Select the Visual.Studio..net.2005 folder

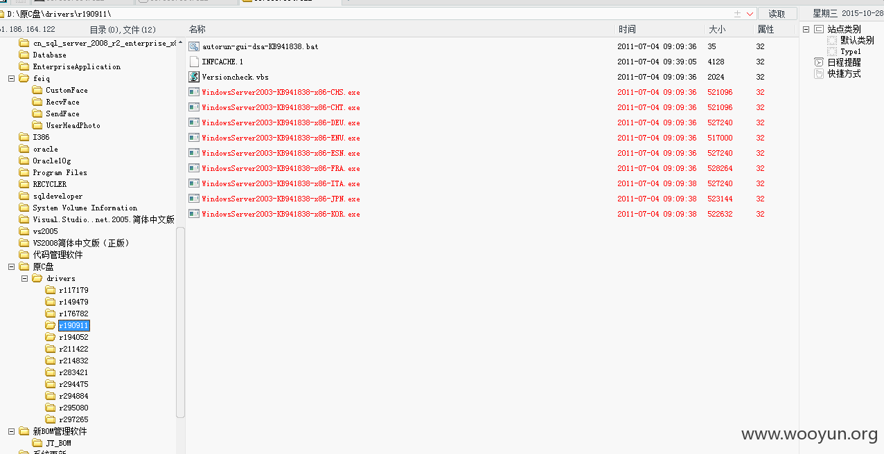[103, 219]
